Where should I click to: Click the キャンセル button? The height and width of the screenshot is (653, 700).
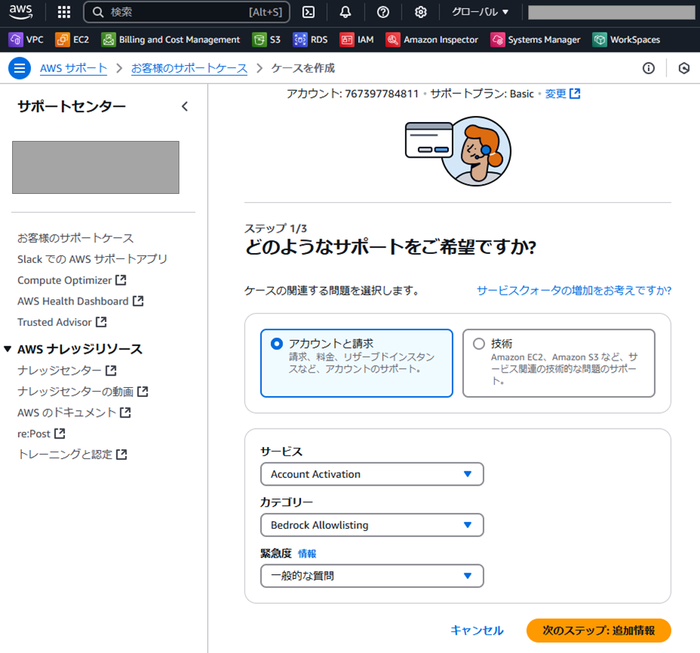(x=478, y=630)
